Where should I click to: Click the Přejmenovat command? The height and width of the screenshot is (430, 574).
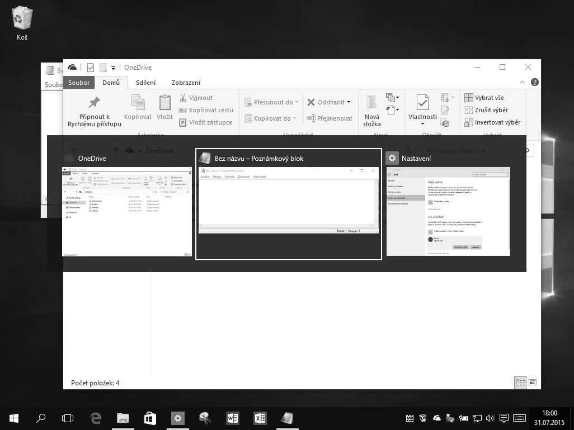(x=330, y=118)
